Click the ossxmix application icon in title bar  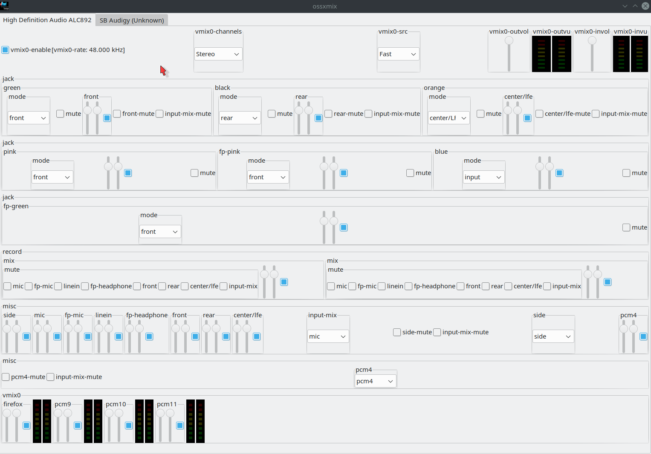click(x=5, y=6)
